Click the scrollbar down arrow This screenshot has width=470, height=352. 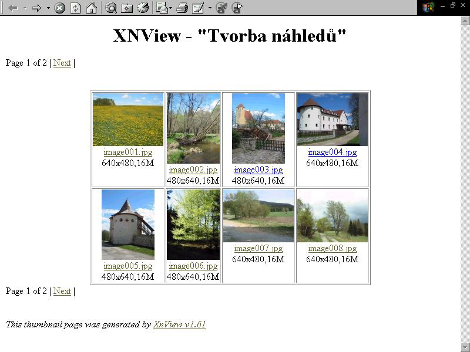465,347
